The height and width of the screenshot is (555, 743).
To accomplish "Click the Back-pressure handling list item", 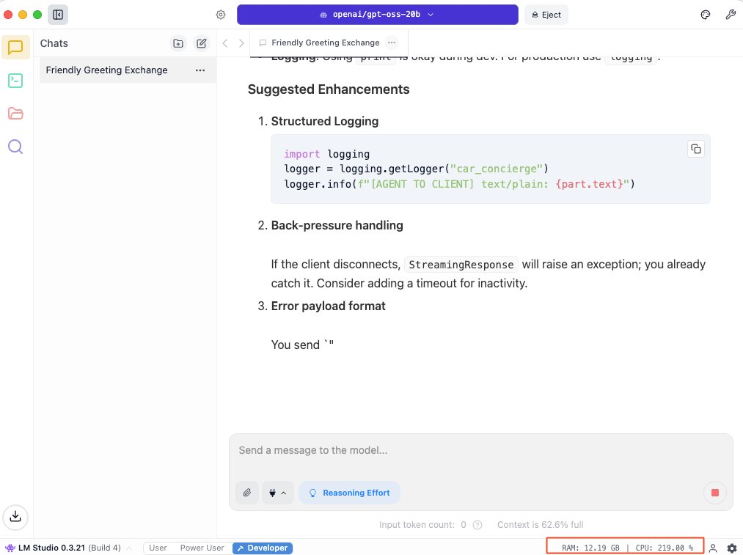I will coord(337,225).
